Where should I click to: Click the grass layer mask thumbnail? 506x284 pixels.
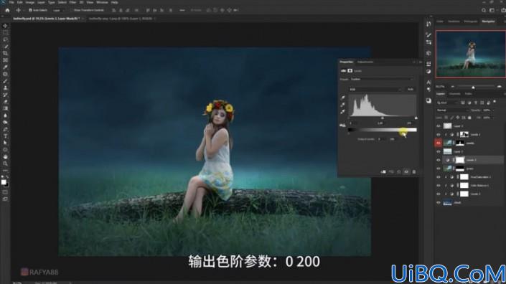coord(459,169)
